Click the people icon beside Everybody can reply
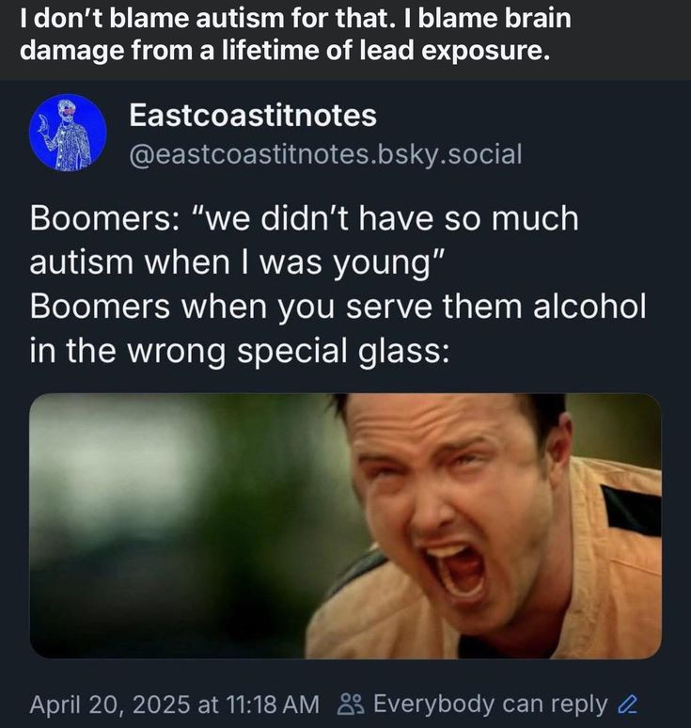Screen dimensions: 691x728 coord(349,704)
